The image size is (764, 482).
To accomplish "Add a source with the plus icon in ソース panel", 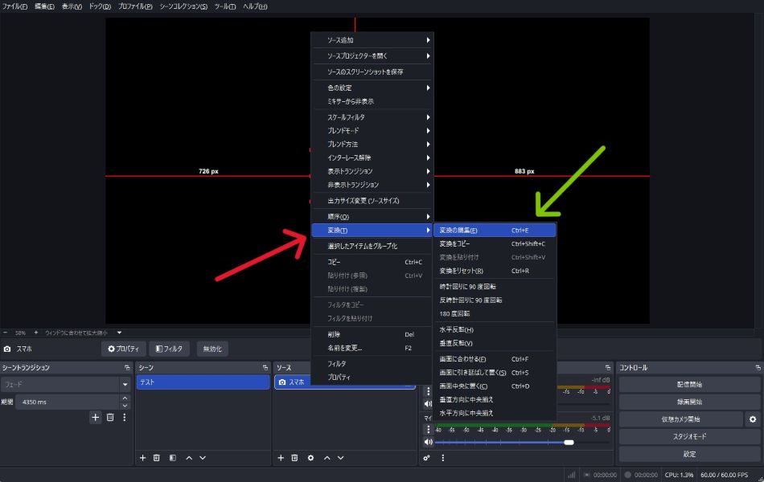I will [281, 458].
